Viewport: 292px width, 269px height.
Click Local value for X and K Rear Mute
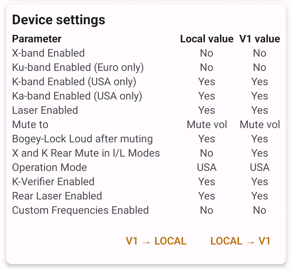click(207, 153)
